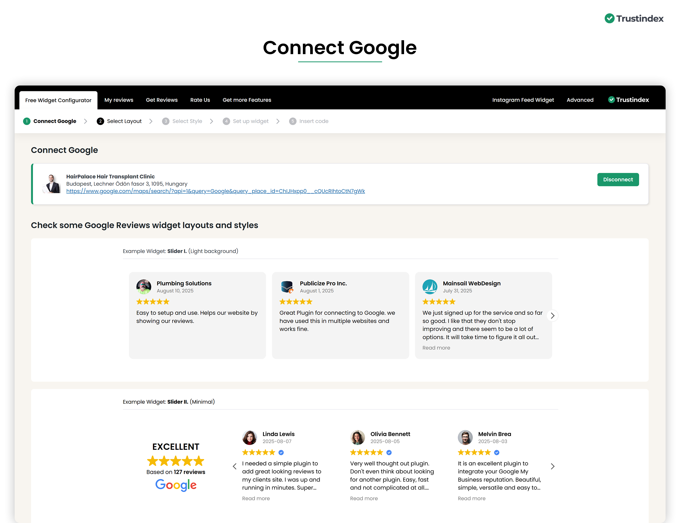Image resolution: width=680 pixels, height=523 pixels.
Task: Open the My reviews tab
Action: 119,100
